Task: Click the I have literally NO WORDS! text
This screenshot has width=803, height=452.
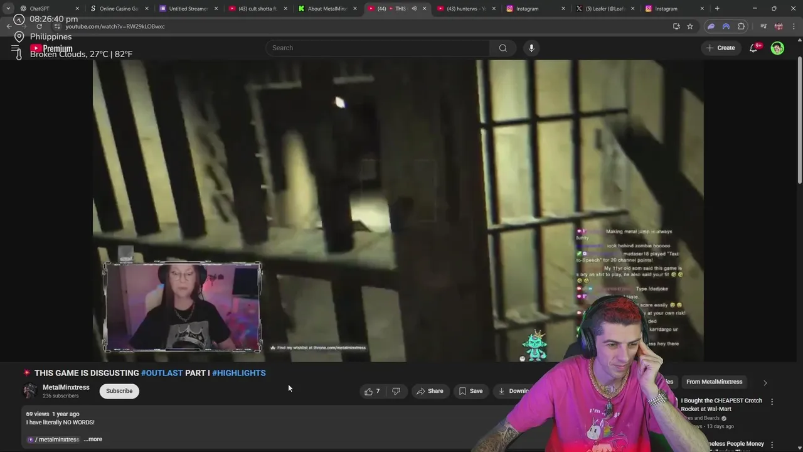Action: [60, 422]
